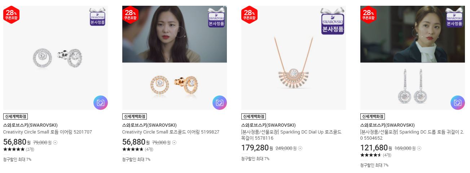
Task: Open image search on silver circle earrings
Action: tap(101, 103)
